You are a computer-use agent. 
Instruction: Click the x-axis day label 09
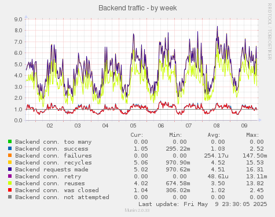click(x=244, y=126)
